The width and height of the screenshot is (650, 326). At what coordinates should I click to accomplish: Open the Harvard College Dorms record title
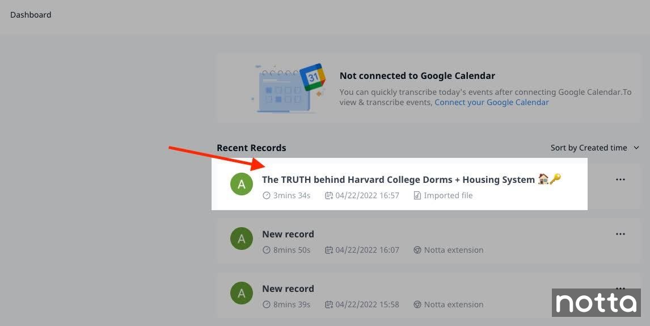[398, 179]
